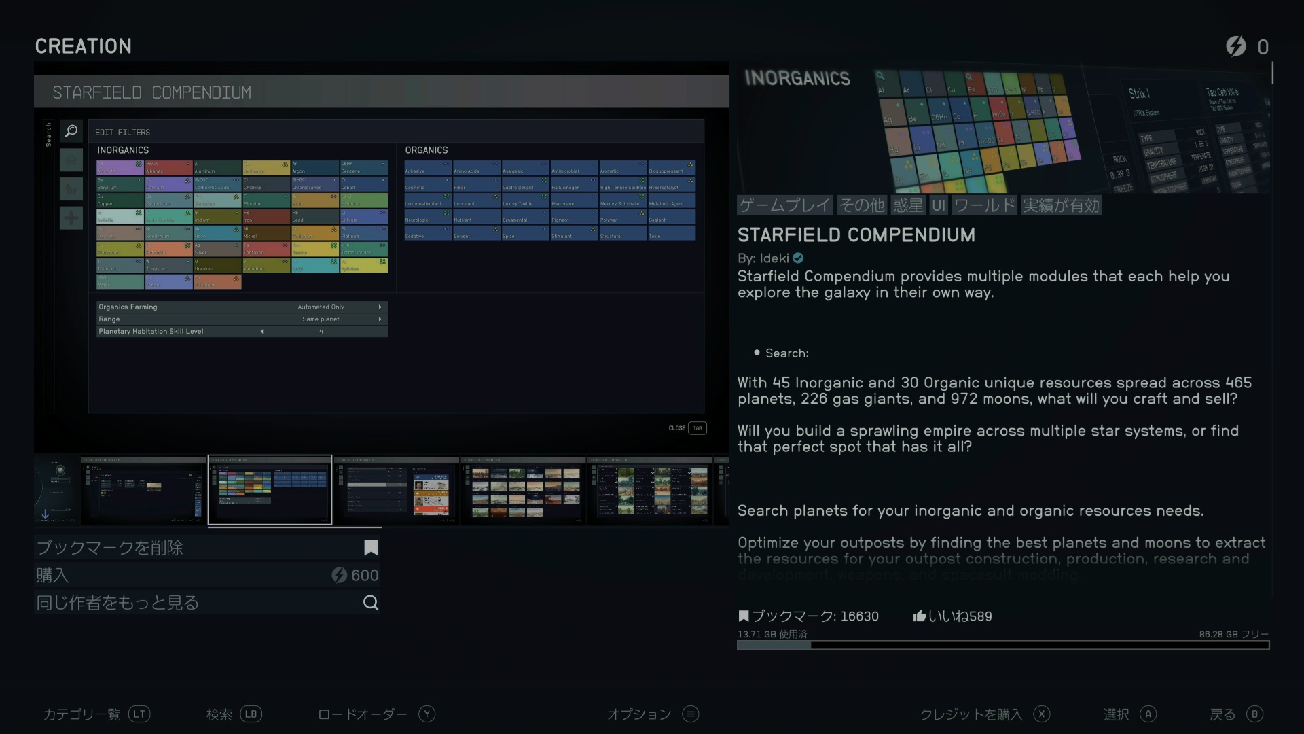Click the ブックマーク: 16630 count text
The height and width of the screenshot is (734, 1304).
coord(815,616)
